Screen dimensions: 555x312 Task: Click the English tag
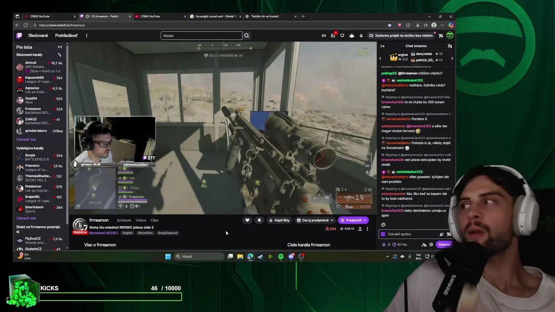pyautogui.click(x=127, y=233)
